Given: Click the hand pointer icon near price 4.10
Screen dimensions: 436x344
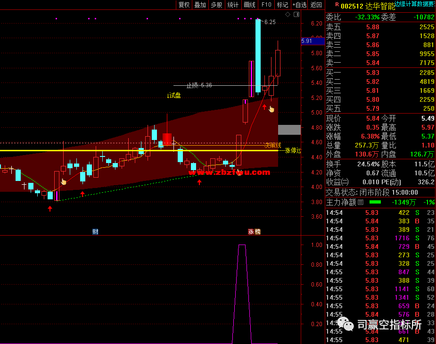Looking at the screenshot, I should coord(64,182).
